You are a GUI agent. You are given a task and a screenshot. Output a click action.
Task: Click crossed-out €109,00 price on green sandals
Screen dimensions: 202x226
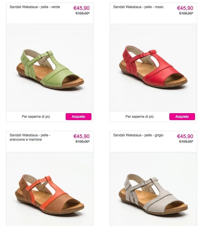[83, 13]
